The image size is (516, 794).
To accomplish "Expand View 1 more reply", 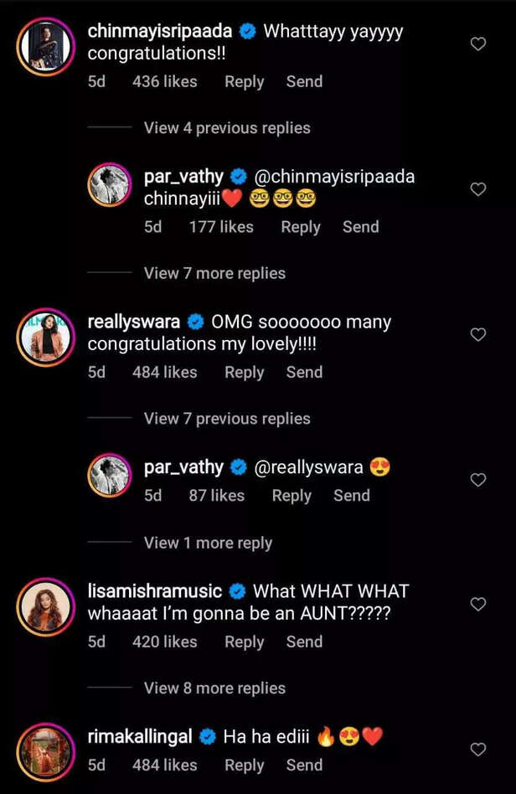I will point(208,543).
